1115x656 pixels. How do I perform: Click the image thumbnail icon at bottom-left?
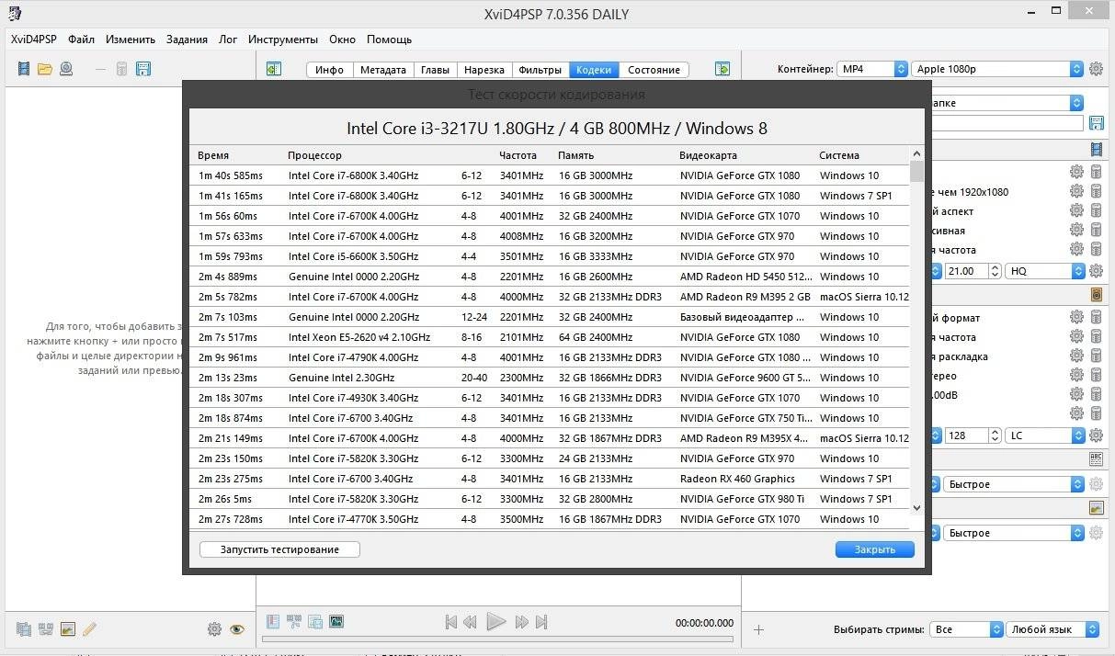click(x=67, y=629)
